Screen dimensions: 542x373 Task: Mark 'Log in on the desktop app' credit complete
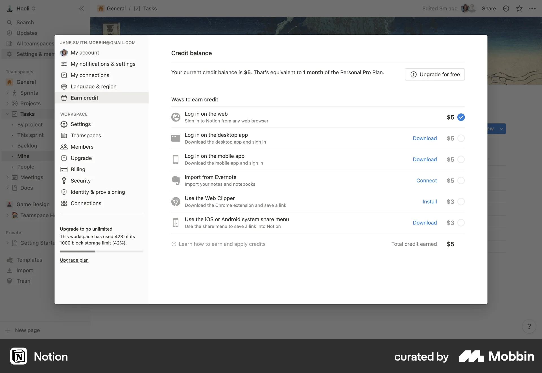[x=461, y=138]
